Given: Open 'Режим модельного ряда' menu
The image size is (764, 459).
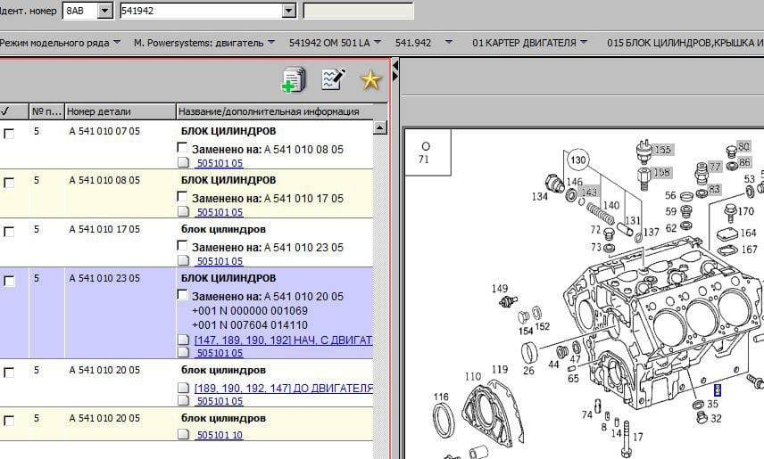Looking at the screenshot, I should 118,43.
